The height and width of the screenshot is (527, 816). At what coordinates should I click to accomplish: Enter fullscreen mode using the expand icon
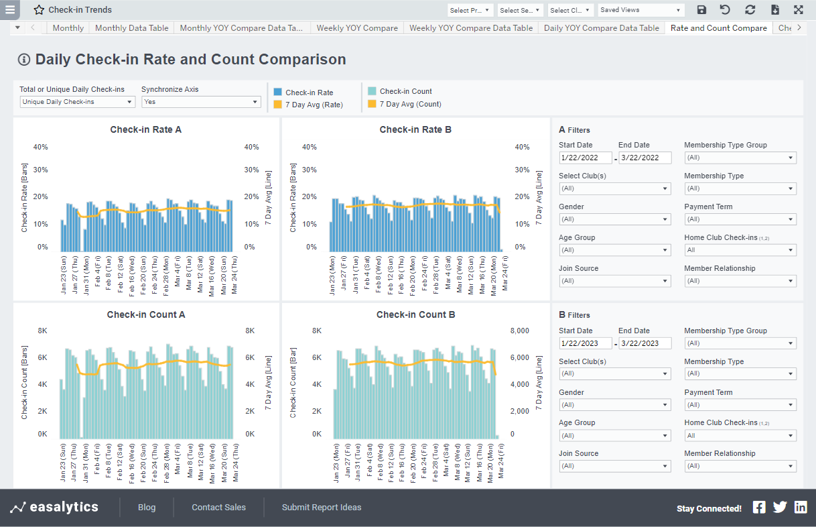click(798, 10)
